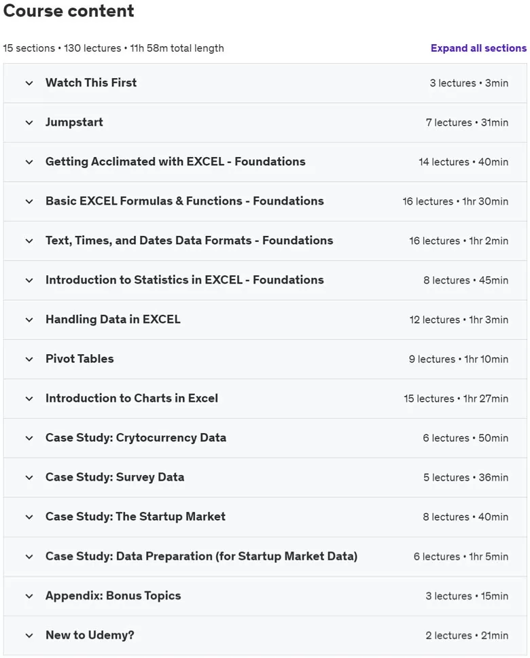Click the Pivot Tables section title
This screenshot has width=530, height=658.
pyautogui.click(x=79, y=359)
